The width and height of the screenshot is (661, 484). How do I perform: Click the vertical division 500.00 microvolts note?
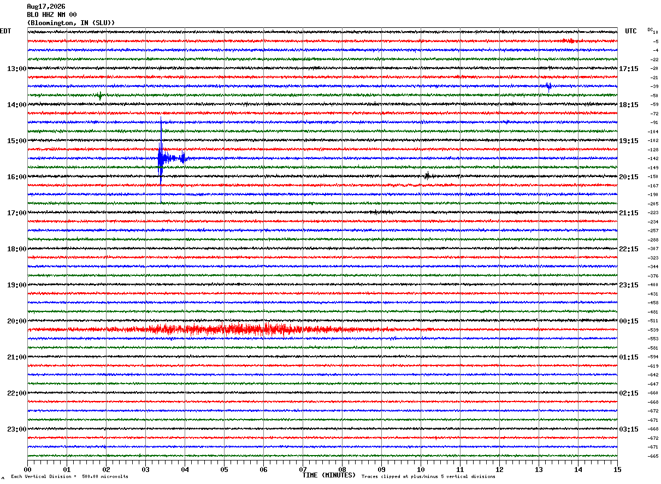pyautogui.click(x=69, y=476)
